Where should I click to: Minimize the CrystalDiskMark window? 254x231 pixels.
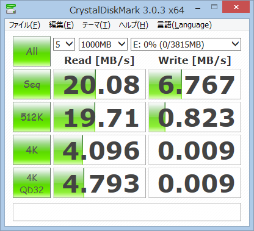click(198, 8)
